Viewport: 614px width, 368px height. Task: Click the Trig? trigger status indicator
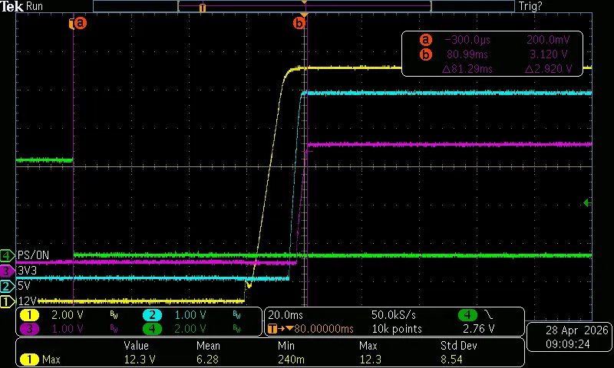tap(530, 6)
